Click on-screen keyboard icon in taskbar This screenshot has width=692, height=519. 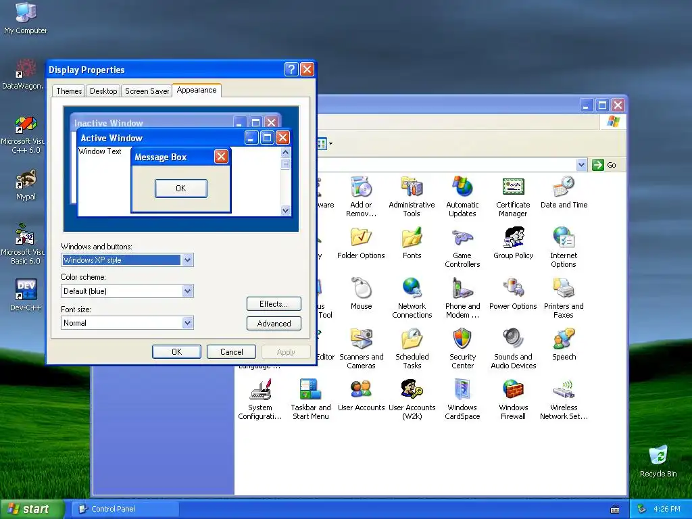point(615,510)
